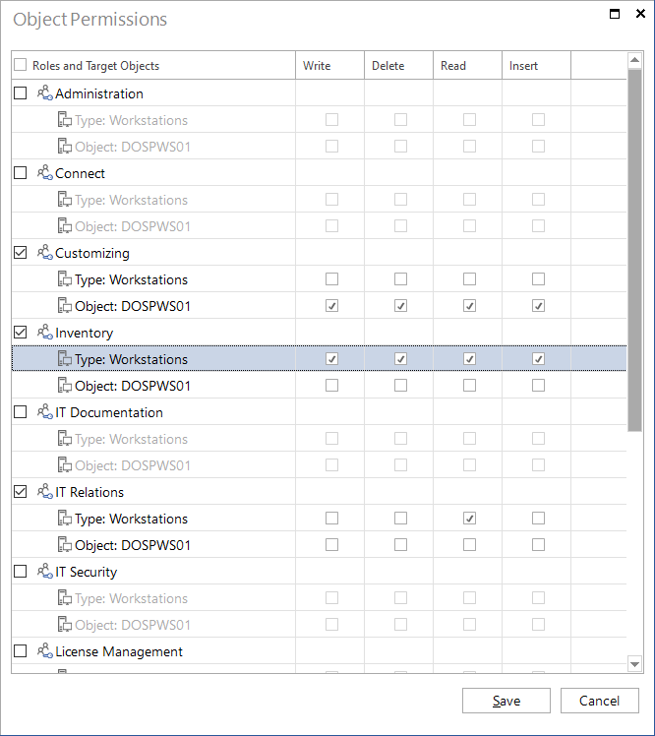Viewport: 655px width, 736px height.
Task: Uncheck Write for Inventory Type: Workstations
Action: pos(331,358)
